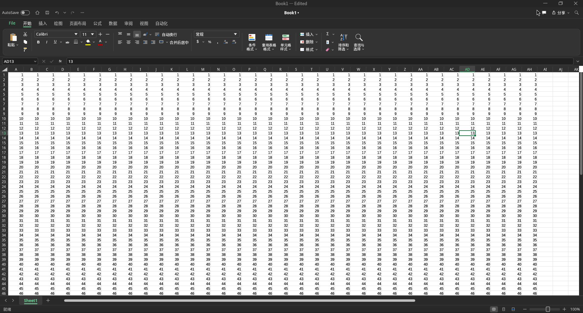Switch to Page Layout view in status bar
The height and width of the screenshot is (313, 583).
click(504, 309)
